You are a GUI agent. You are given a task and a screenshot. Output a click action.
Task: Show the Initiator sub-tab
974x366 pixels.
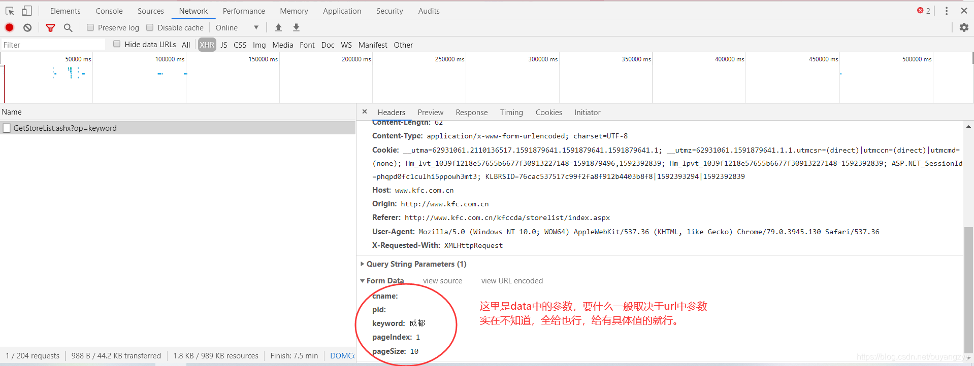click(588, 113)
